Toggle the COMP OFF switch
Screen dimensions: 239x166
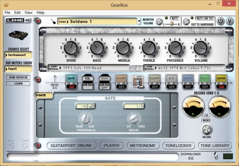(x=155, y=87)
